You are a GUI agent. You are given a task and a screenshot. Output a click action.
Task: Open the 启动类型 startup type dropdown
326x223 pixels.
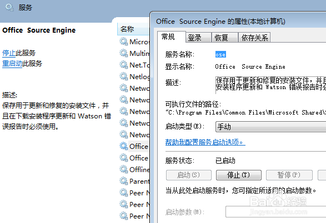tap(270, 127)
